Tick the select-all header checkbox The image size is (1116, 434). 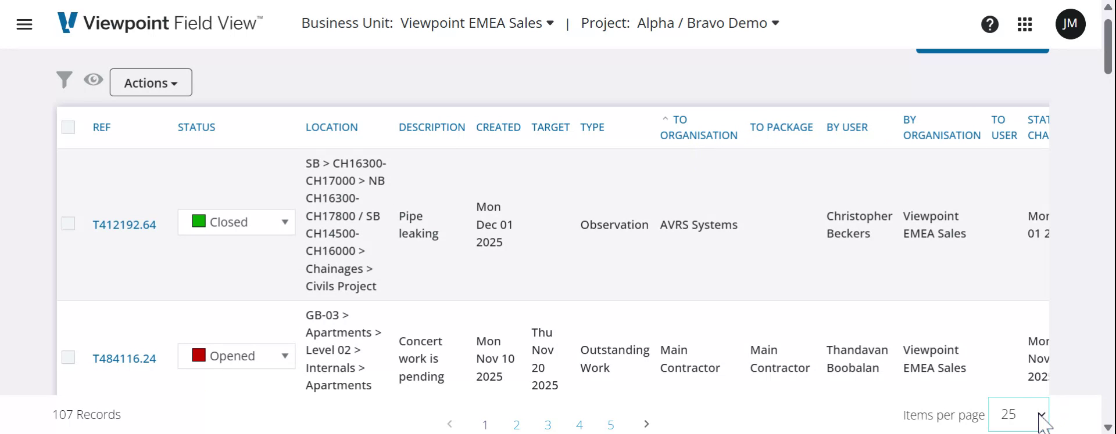click(x=69, y=127)
